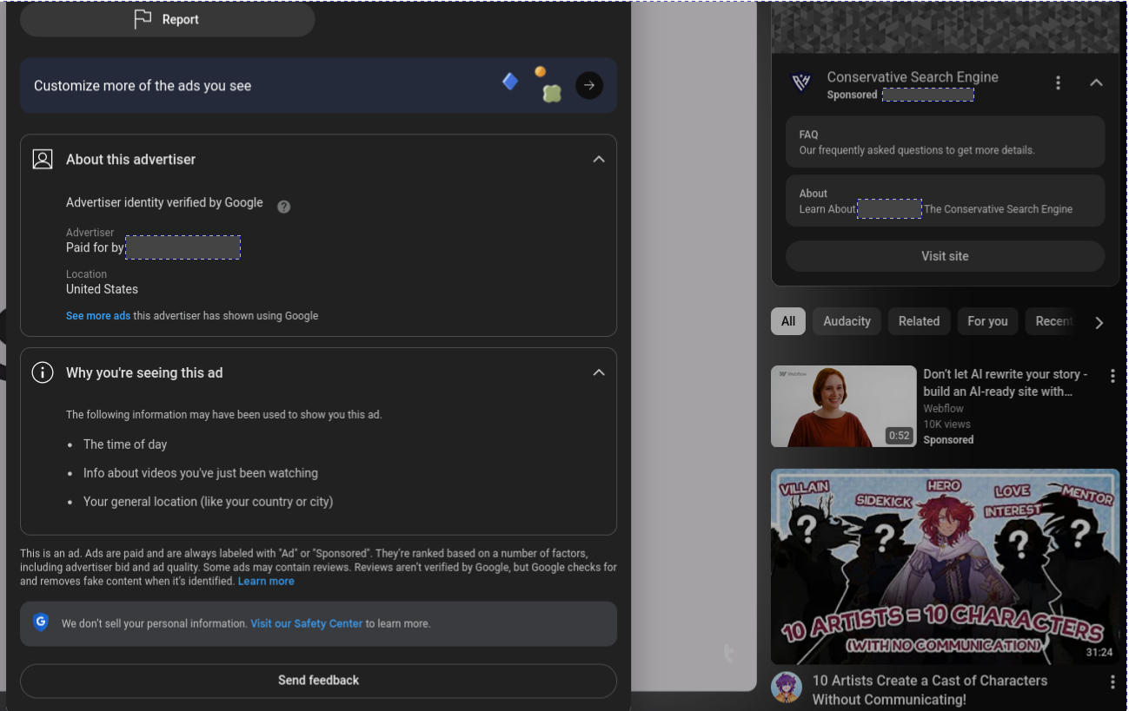Click the help icon beside advertiser identity verified
The image size is (1129, 711).
[283, 207]
